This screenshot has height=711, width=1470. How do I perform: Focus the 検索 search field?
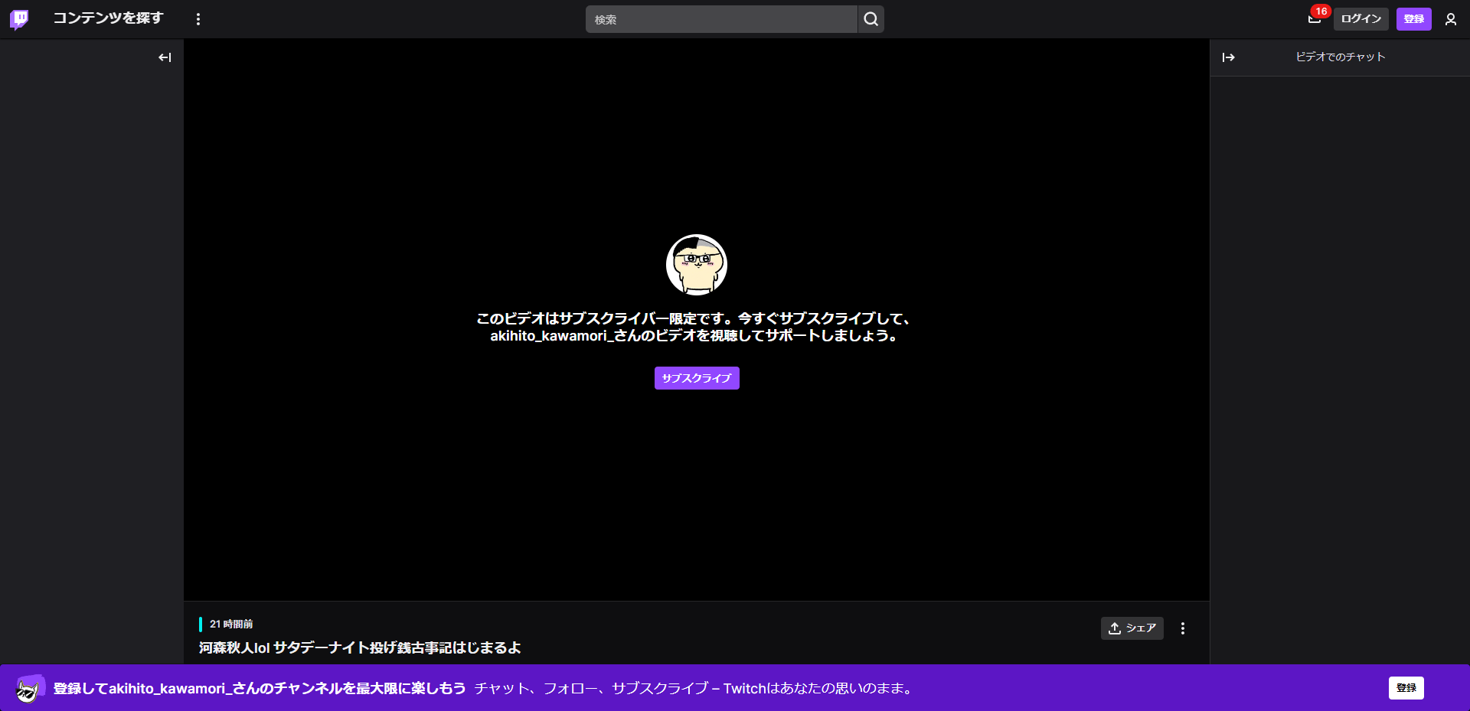tap(721, 19)
